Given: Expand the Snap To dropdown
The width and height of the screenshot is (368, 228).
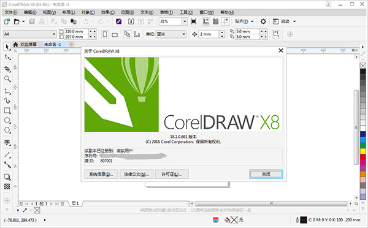Looking at the screenshot, I should (x=252, y=21).
